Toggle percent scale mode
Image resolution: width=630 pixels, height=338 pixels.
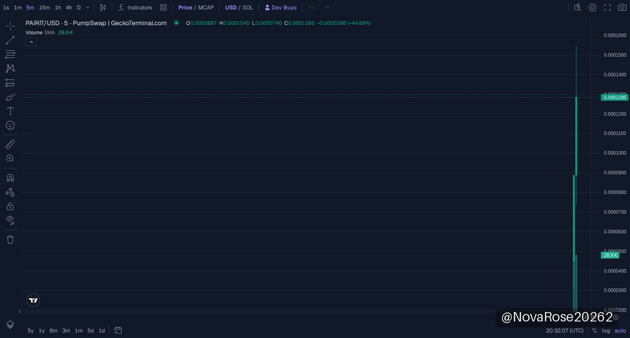[x=594, y=331]
